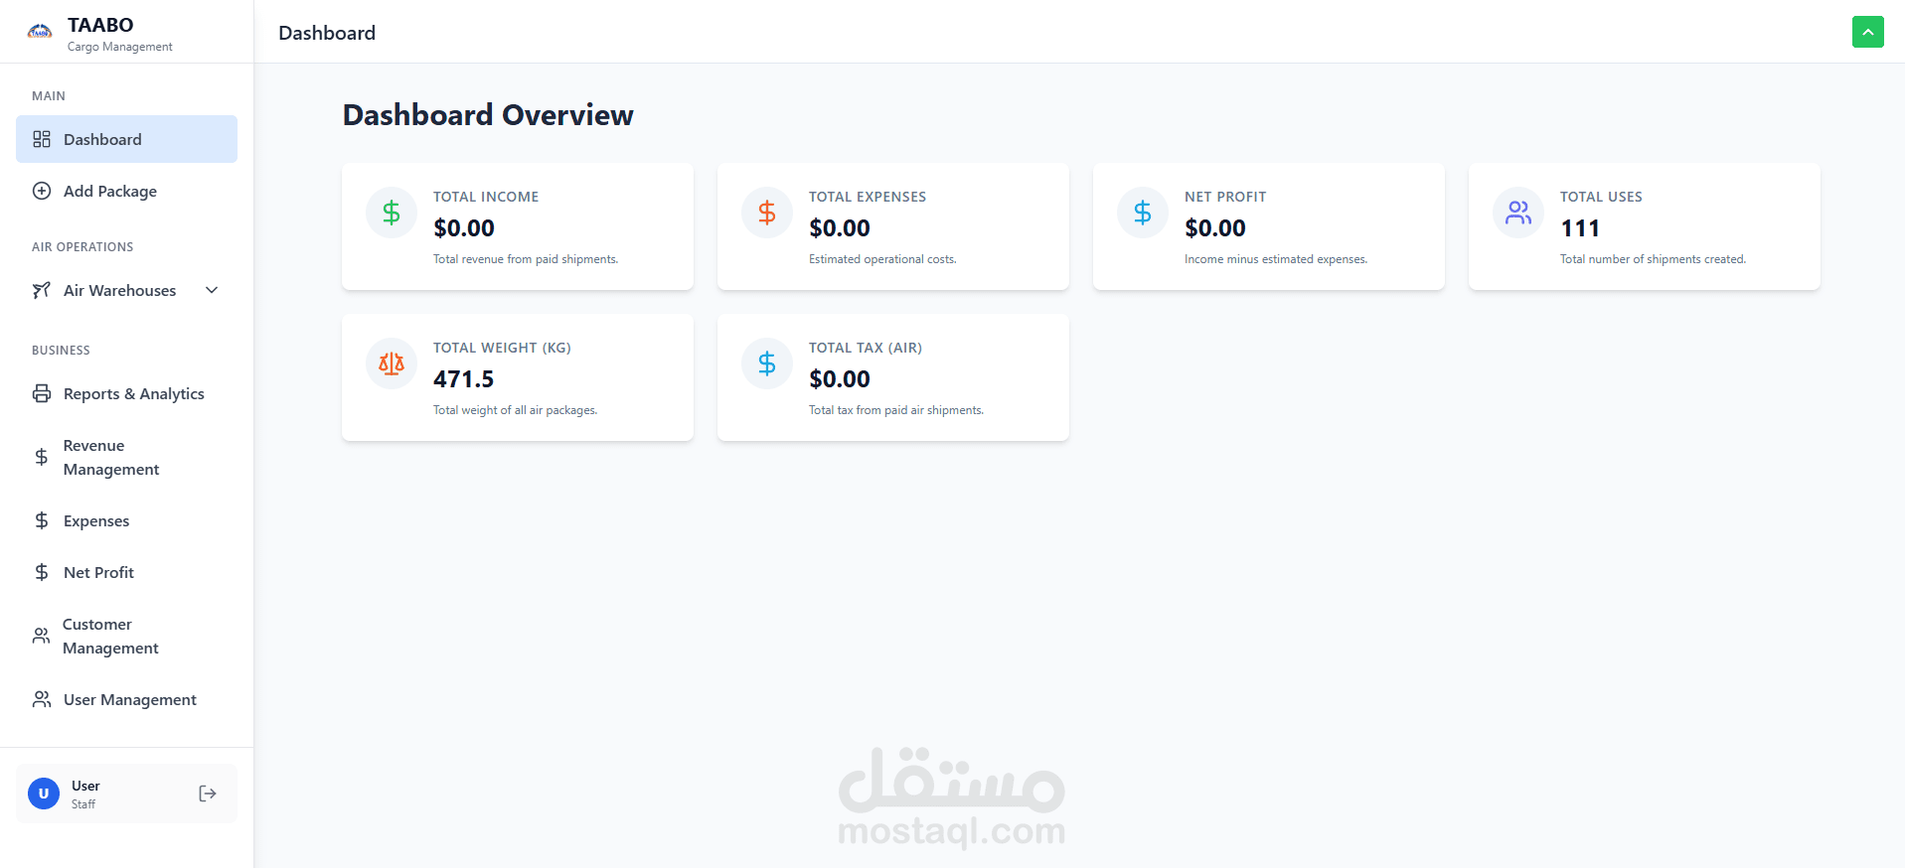Click the BUSINESS section header
Screen dimensions: 1905x868
(61, 351)
